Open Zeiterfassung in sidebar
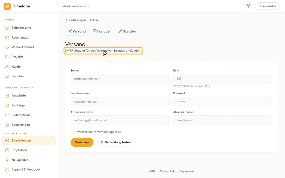 click(29, 28)
